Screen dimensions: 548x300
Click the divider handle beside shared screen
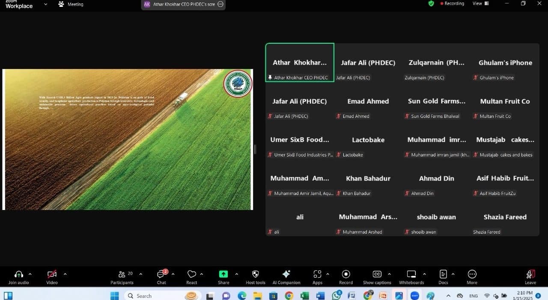(x=255, y=149)
